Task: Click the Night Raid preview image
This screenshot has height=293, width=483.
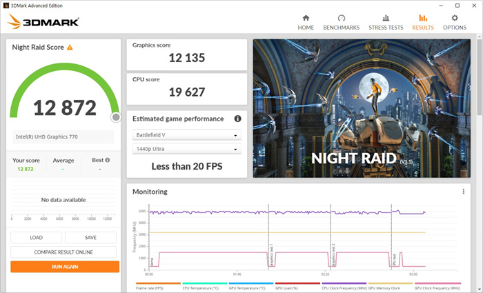Action: [362, 108]
